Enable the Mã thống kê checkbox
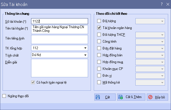 coord(99,82)
